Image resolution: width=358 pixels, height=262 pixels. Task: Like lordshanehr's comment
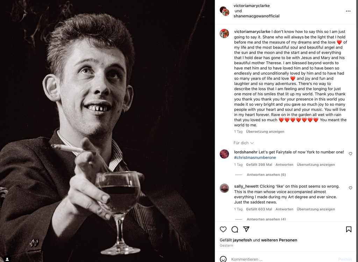tap(350, 154)
